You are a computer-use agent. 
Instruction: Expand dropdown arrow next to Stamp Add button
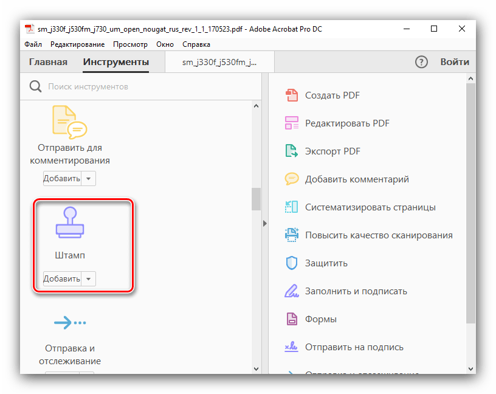[x=89, y=279]
